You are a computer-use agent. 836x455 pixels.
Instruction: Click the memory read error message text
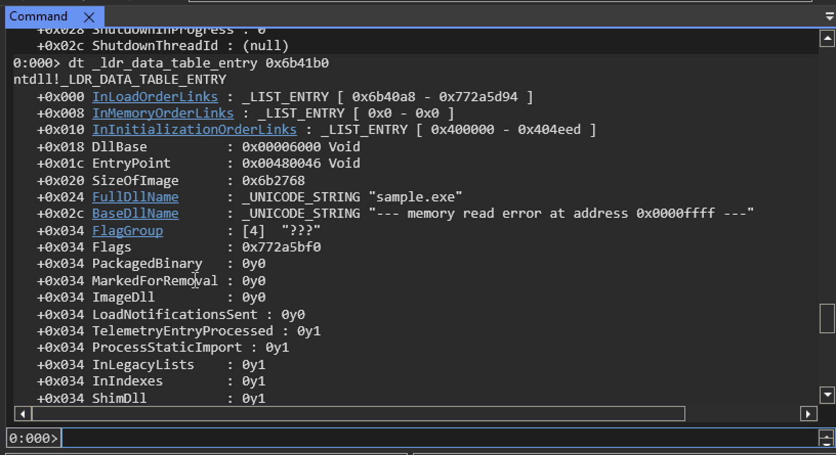(x=561, y=213)
